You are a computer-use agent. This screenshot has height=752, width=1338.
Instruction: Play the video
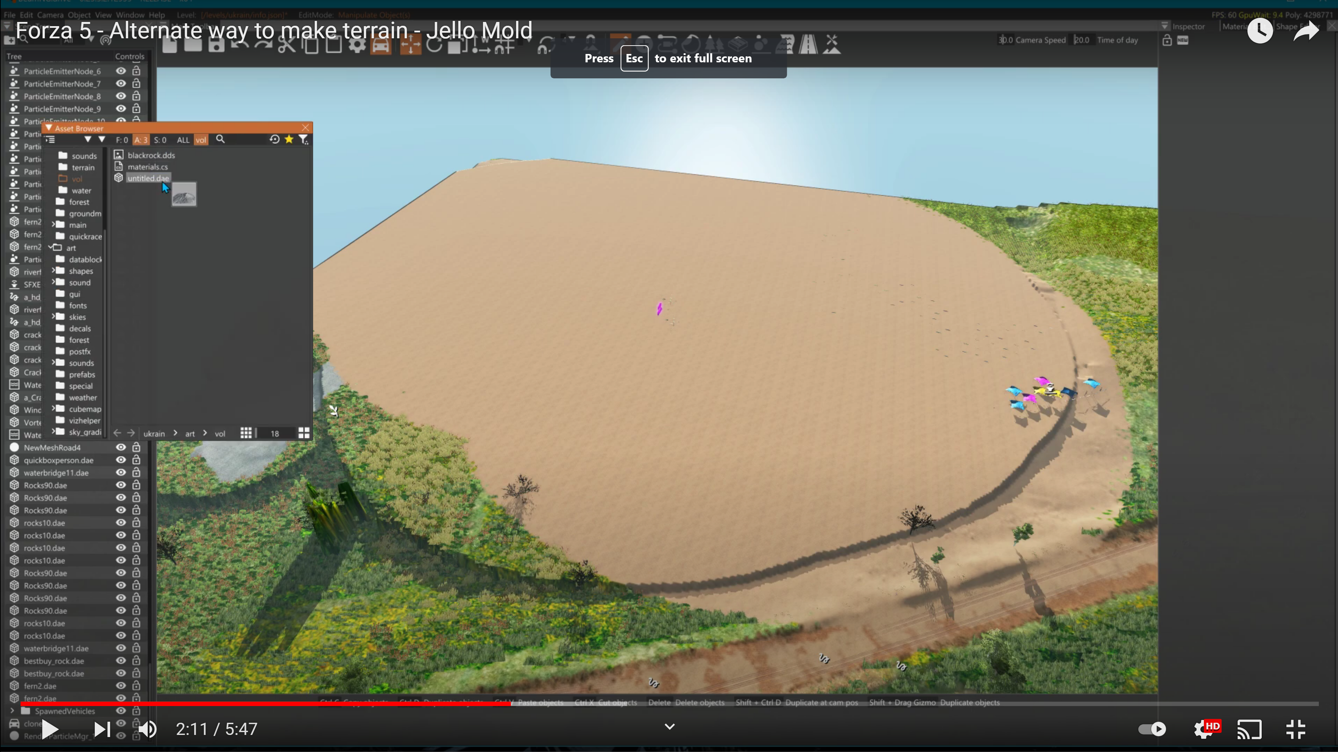(50, 729)
